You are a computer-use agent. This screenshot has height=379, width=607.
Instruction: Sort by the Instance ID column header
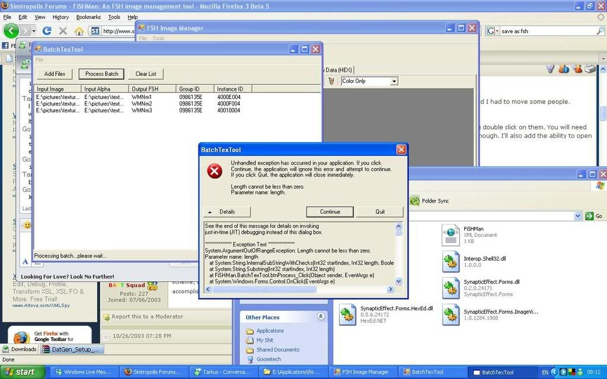[x=233, y=89]
